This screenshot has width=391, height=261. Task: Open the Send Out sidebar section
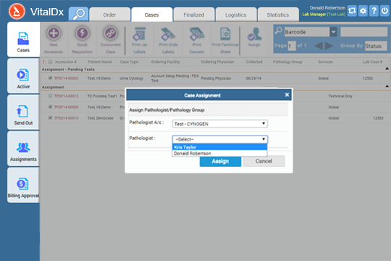pos(23,112)
